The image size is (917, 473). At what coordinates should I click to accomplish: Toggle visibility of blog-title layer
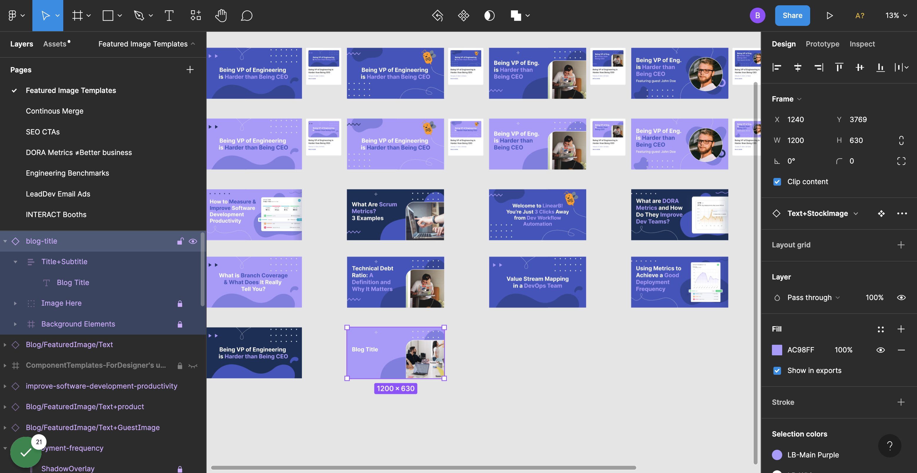coord(192,241)
